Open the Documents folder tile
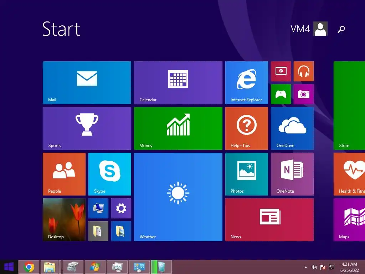This screenshot has height=274, width=365. point(98,231)
